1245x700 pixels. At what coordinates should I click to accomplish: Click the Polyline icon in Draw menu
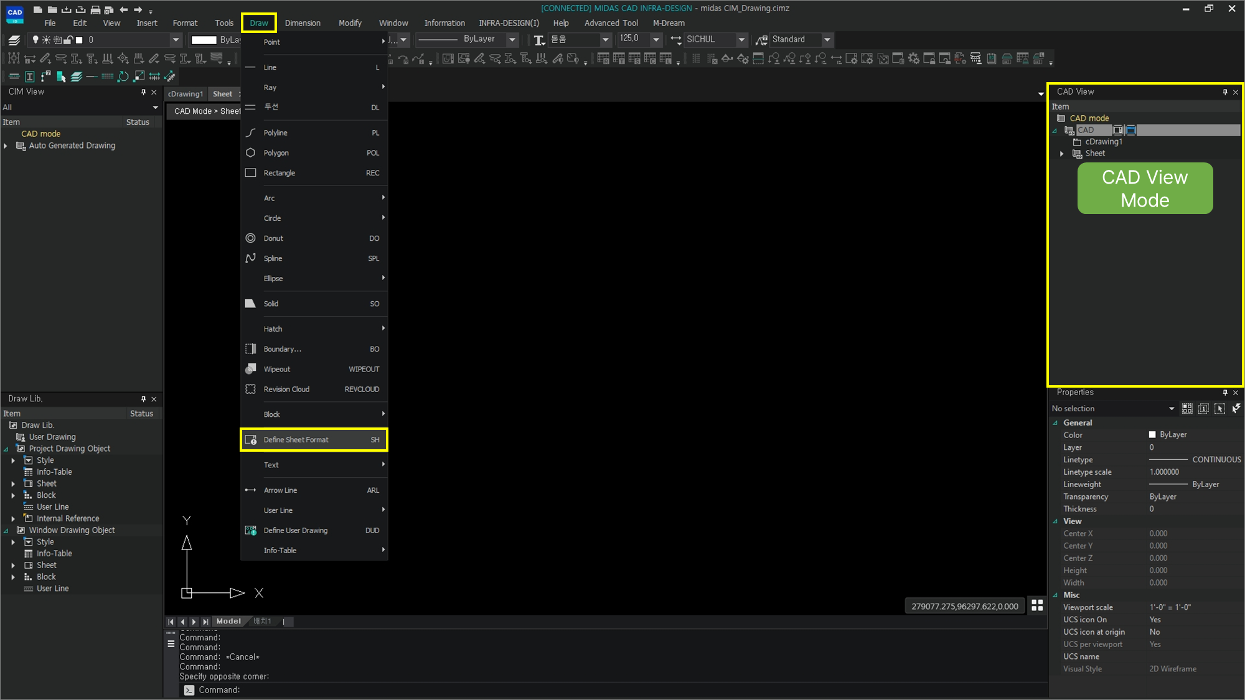coord(250,133)
